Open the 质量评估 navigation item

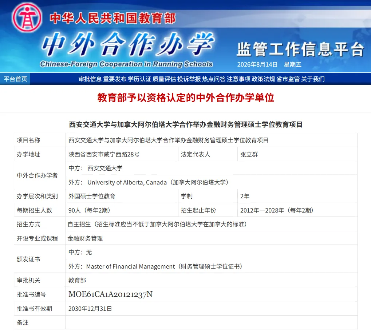pyautogui.click(x=164, y=79)
